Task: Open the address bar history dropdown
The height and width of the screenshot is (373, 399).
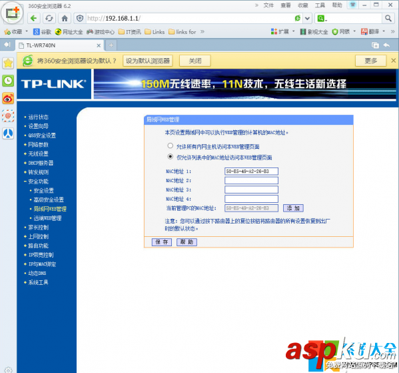Action: pyautogui.click(x=307, y=19)
